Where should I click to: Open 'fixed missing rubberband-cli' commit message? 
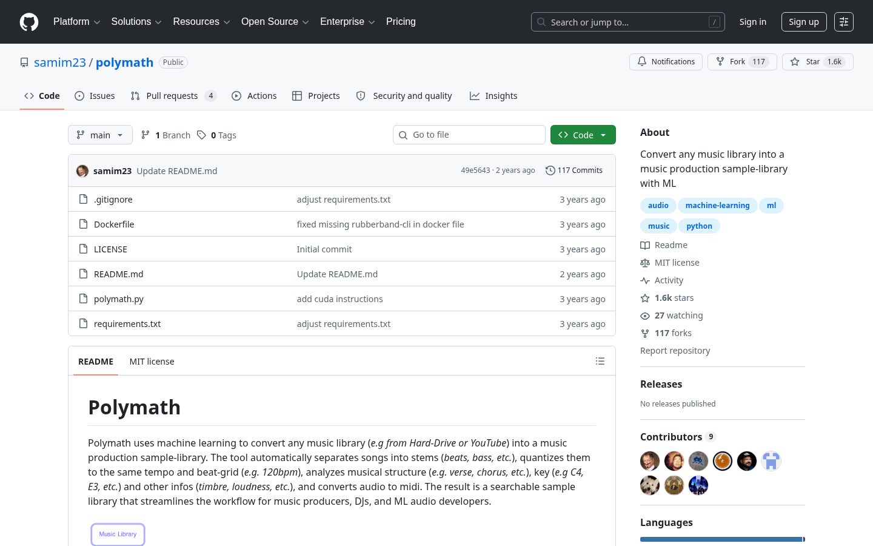380,224
